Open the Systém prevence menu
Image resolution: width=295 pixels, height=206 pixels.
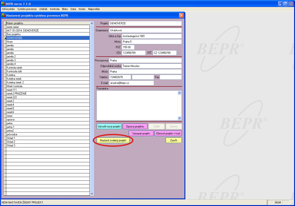[27, 9]
